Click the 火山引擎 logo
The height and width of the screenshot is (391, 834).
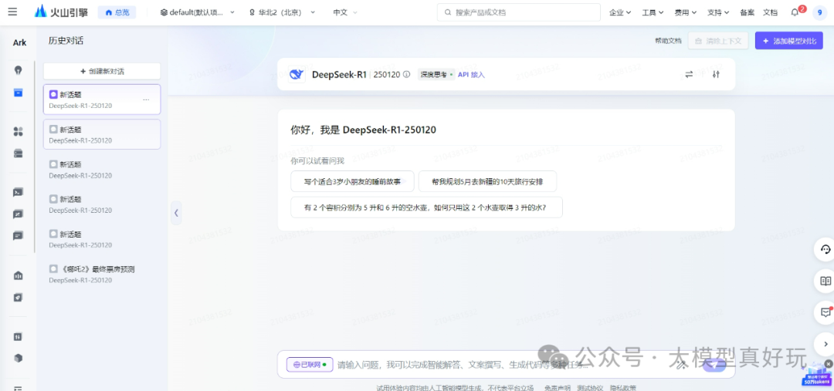63,12
